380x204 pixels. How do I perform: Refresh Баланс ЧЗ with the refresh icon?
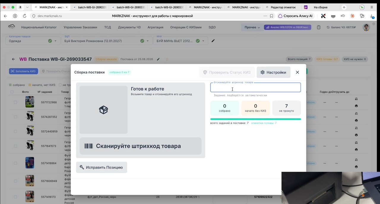tap(328, 27)
